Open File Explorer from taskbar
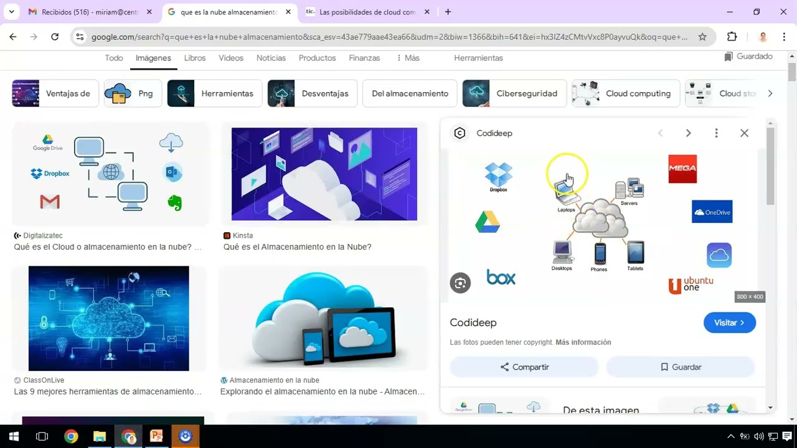 coord(100,436)
